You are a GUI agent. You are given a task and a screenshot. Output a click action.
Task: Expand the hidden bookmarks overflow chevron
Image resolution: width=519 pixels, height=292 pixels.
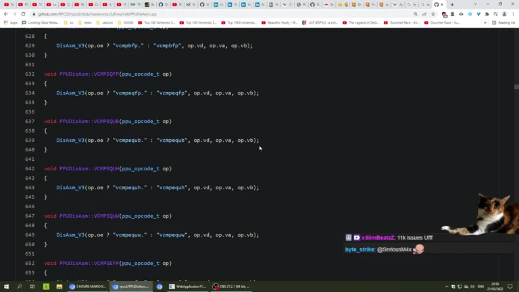(485, 22)
